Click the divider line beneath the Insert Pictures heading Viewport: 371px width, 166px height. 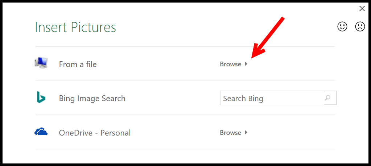(185, 46)
